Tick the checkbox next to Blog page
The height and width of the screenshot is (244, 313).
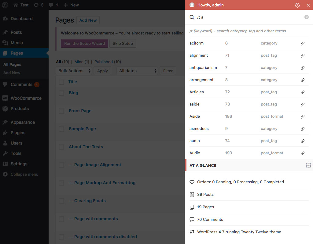61,93
